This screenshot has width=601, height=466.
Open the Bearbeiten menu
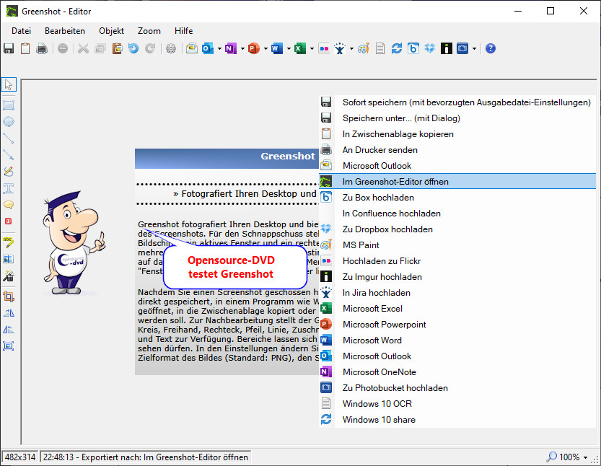coord(65,31)
